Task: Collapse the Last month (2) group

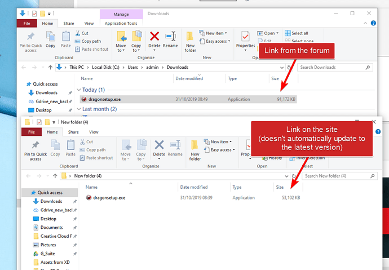Action: pyautogui.click(x=79, y=109)
